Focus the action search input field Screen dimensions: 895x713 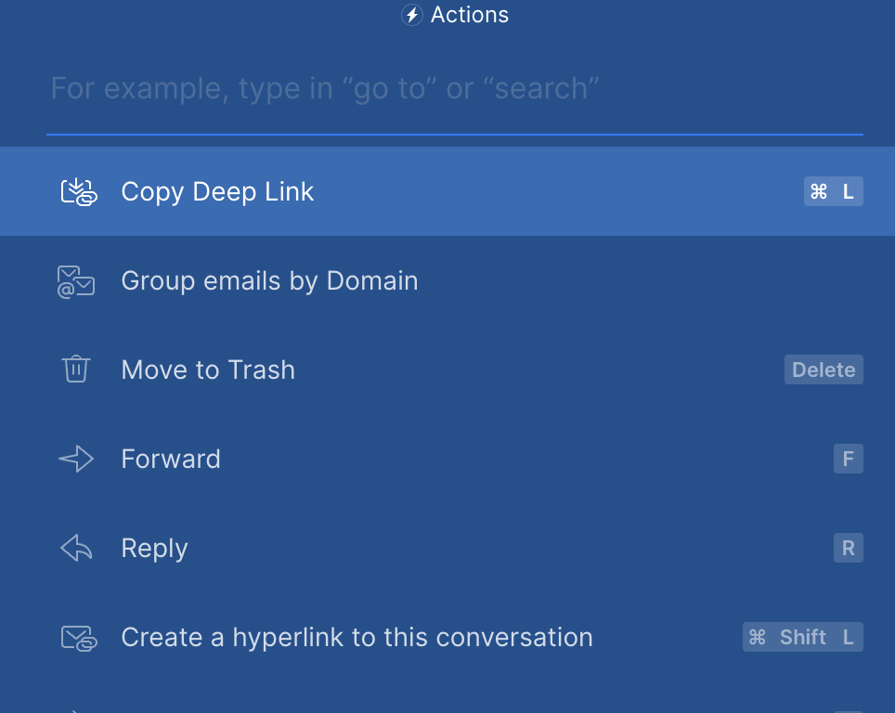click(x=453, y=89)
